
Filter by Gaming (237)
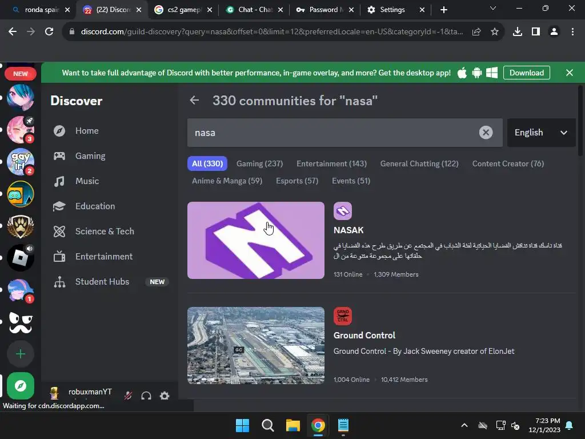(x=260, y=163)
